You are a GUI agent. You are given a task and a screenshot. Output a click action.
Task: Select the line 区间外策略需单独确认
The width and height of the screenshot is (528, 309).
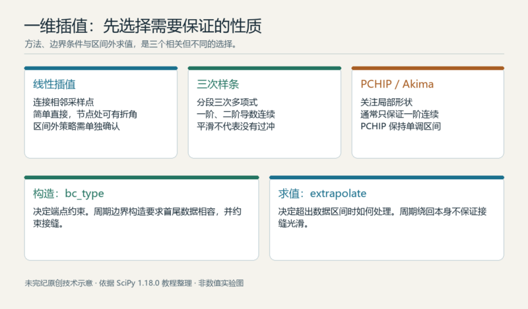77,126
